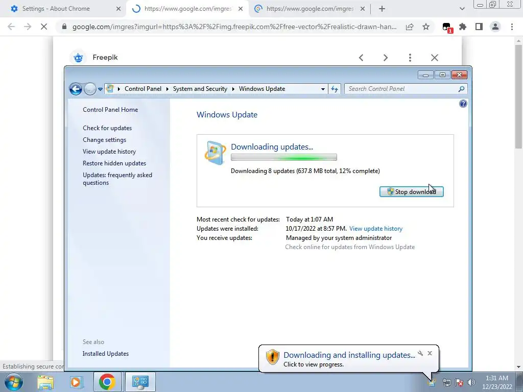Click the wrench icon on the notification balloon
The width and height of the screenshot is (523, 392).
pos(420,353)
